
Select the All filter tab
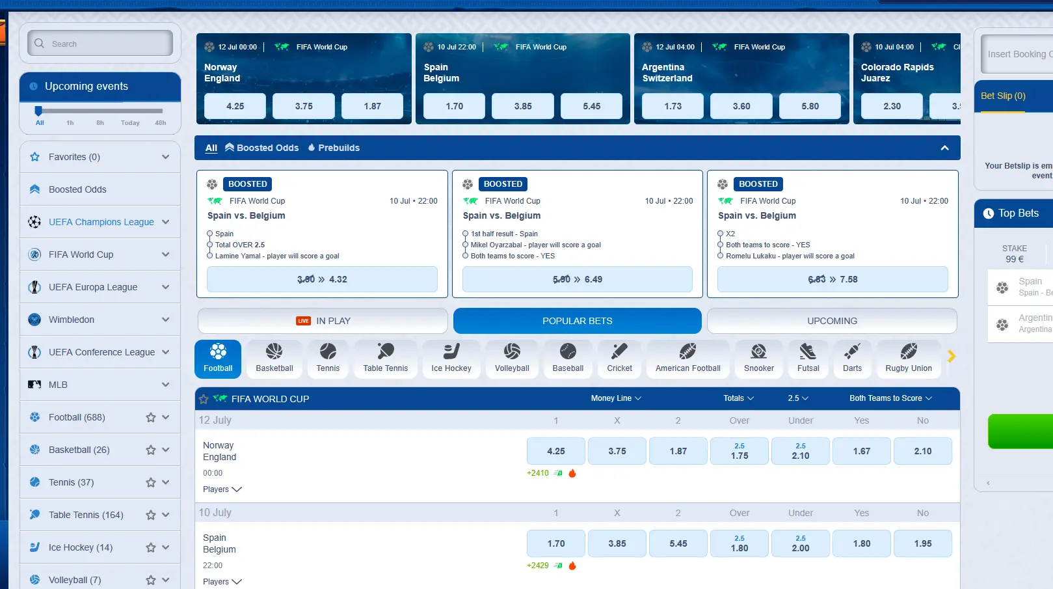pos(211,148)
